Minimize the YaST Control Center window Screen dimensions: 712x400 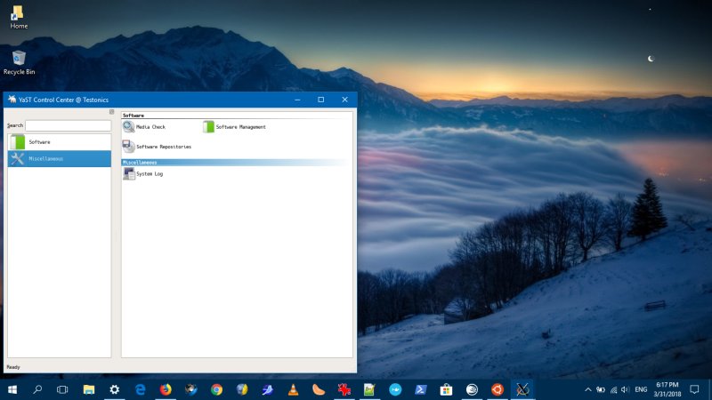[x=297, y=100]
